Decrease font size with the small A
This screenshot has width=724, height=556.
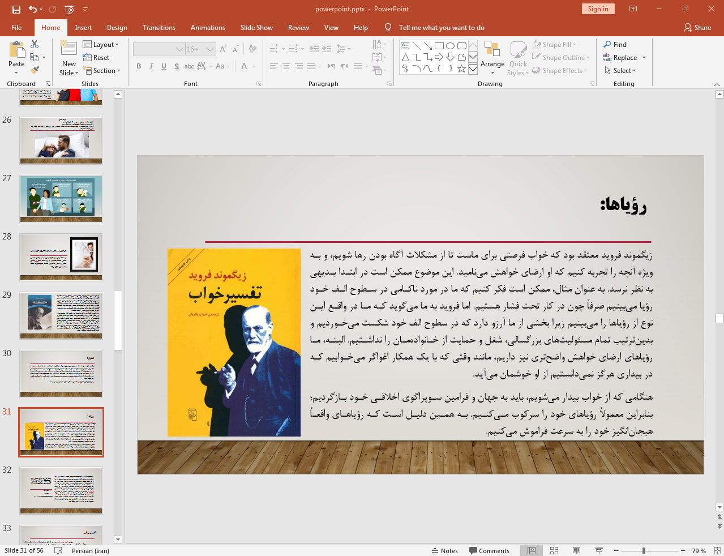tap(235, 49)
